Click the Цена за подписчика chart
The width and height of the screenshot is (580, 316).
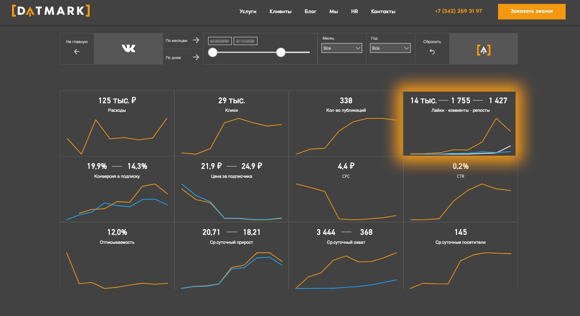(x=231, y=189)
